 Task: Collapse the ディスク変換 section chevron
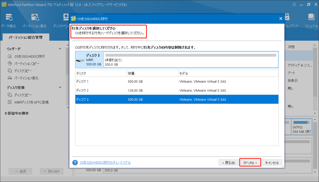point(60,88)
